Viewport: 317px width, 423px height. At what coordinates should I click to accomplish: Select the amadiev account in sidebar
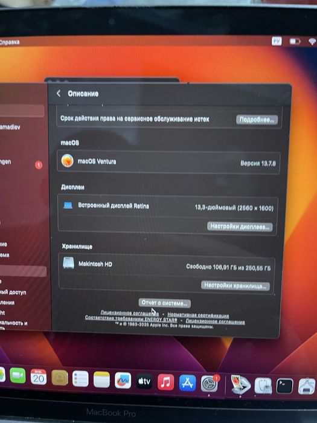[10, 127]
